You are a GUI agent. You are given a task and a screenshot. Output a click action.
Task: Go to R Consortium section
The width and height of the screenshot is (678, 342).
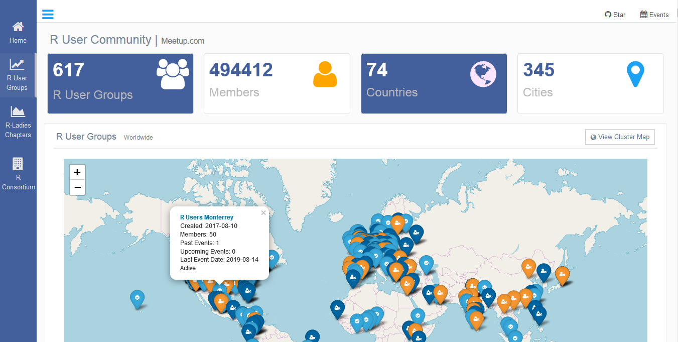pos(18,174)
